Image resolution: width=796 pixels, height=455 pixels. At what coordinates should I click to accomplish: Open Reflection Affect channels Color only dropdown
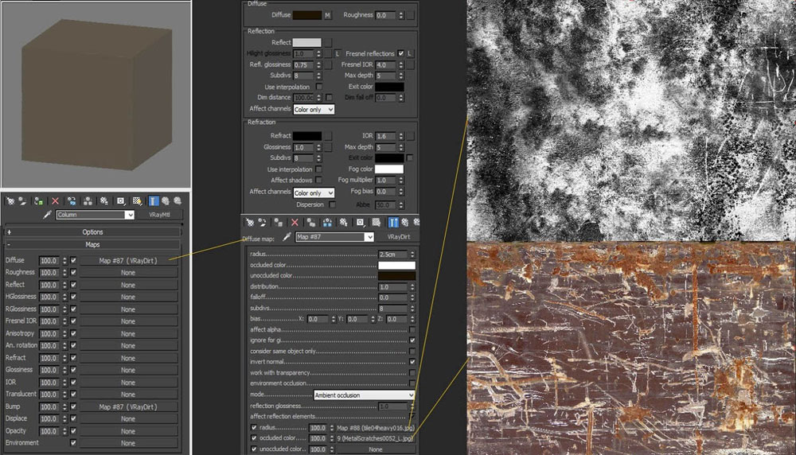tap(314, 109)
